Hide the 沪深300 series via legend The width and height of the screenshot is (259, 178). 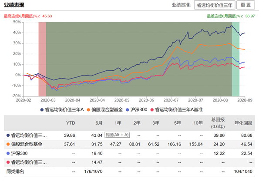(128, 110)
